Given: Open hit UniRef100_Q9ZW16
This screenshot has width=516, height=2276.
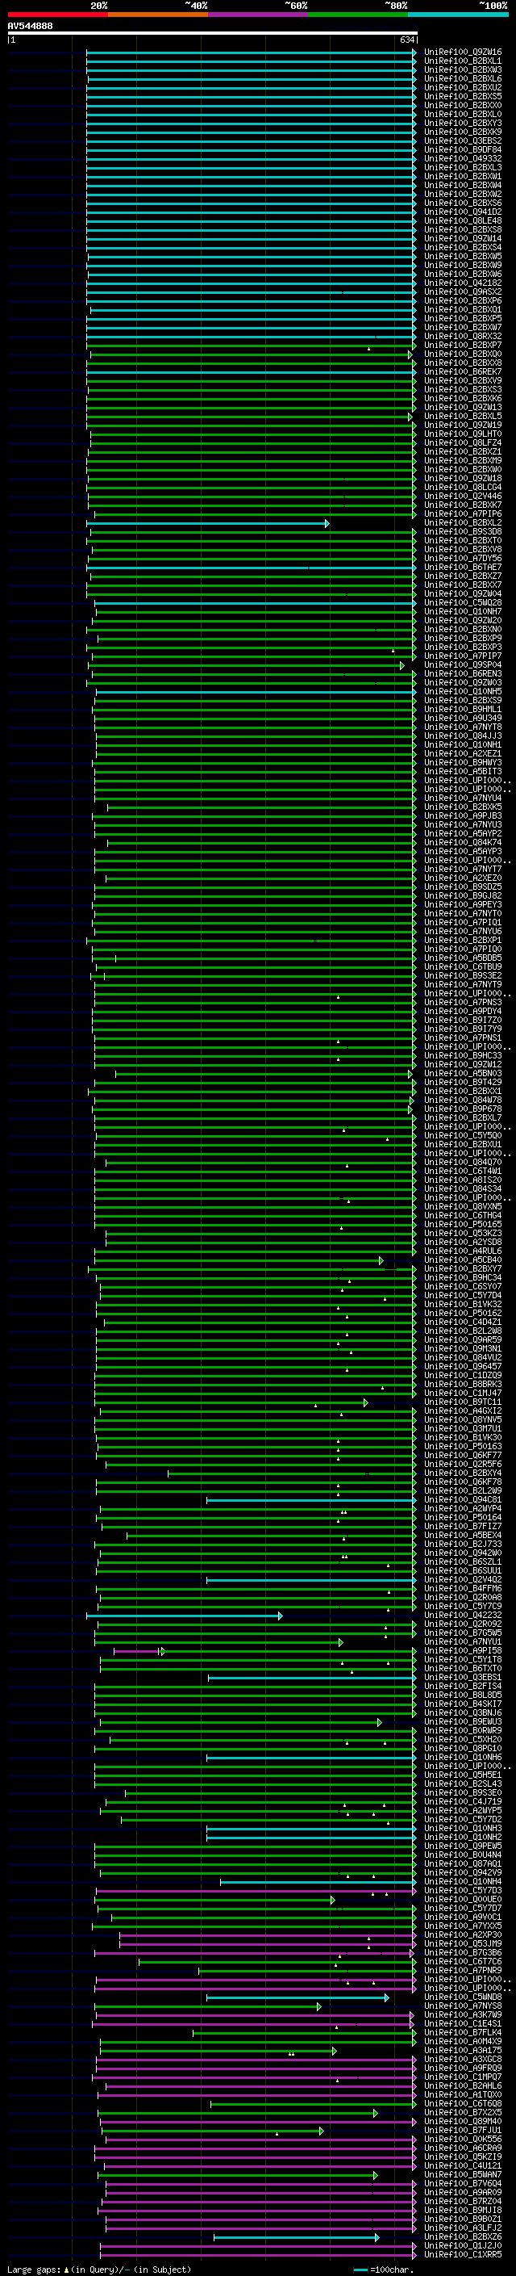Looking at the screenshot, I should pos(463,52).
